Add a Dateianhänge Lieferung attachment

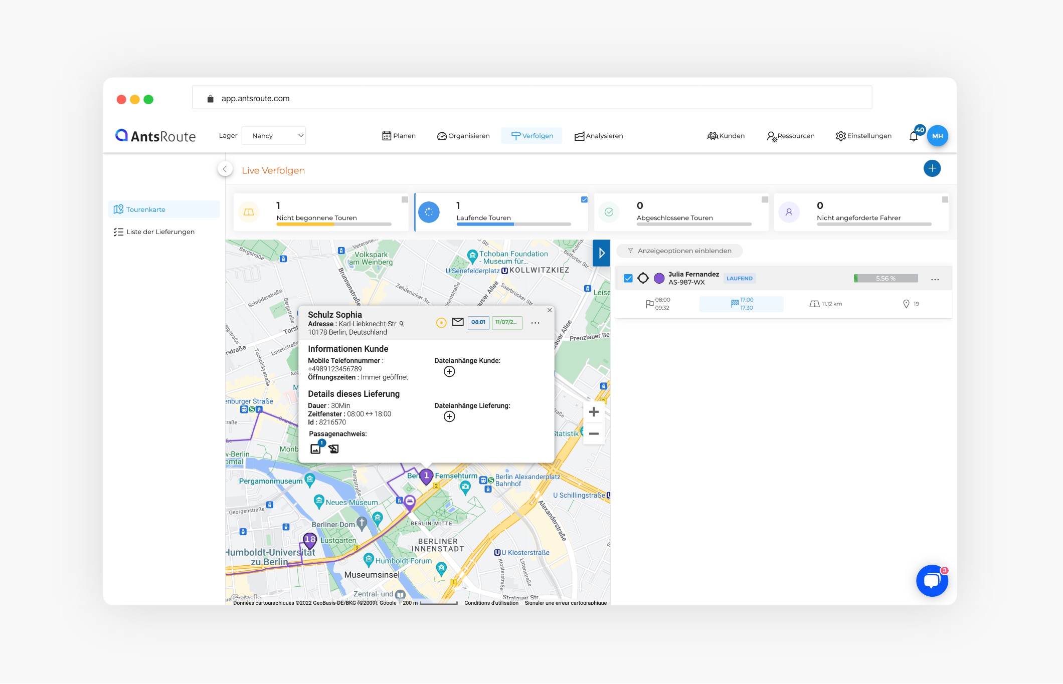449,417
